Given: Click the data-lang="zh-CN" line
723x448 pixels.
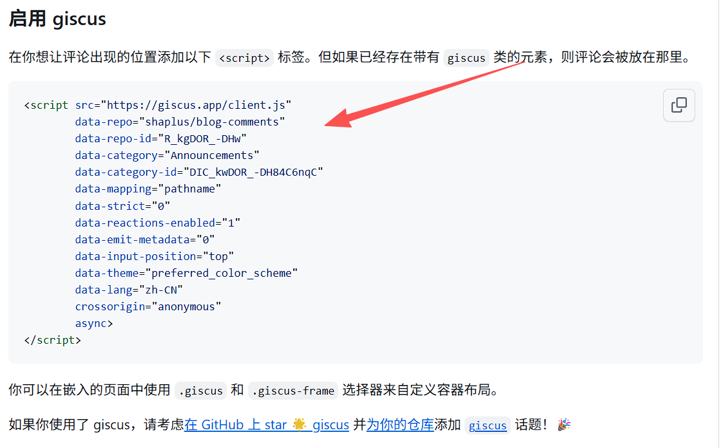Looking at the screenshot, I should pyautogui.click(x=129, y=290).
